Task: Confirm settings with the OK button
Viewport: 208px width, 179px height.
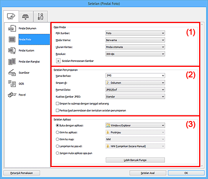Action: [186, 173]
